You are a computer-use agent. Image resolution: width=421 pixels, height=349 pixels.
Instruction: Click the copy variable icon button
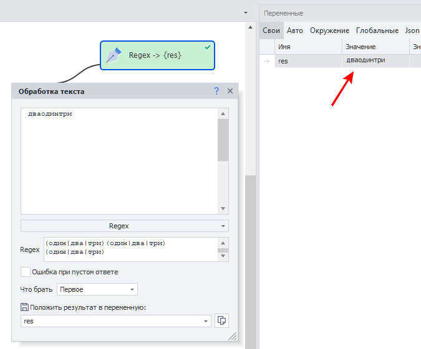coord(221,320)
